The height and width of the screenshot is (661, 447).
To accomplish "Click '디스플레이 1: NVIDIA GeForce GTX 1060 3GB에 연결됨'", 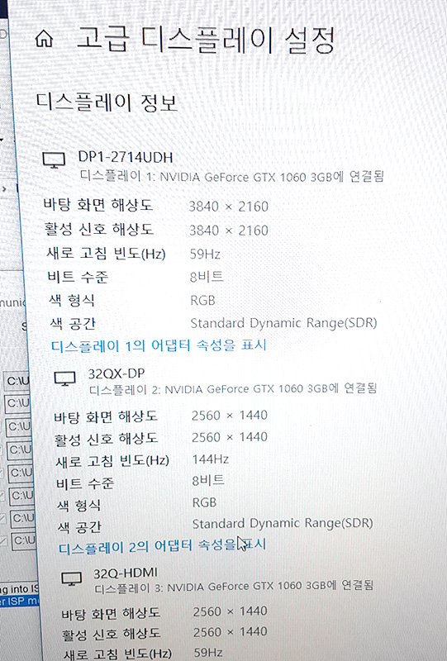I will (x=232, y=176).
